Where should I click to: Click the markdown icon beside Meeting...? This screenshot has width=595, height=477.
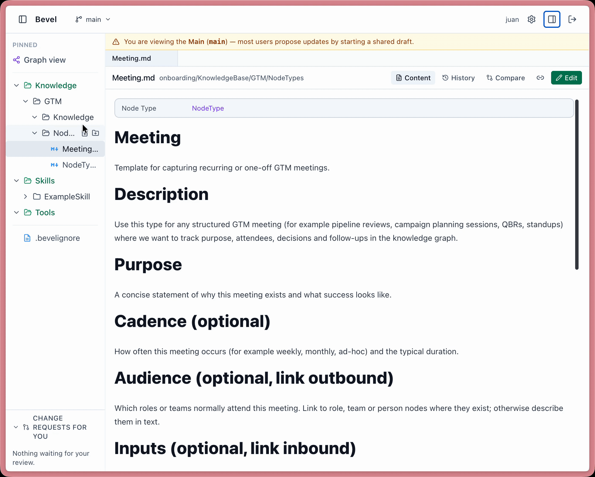(x=54, y=149)
